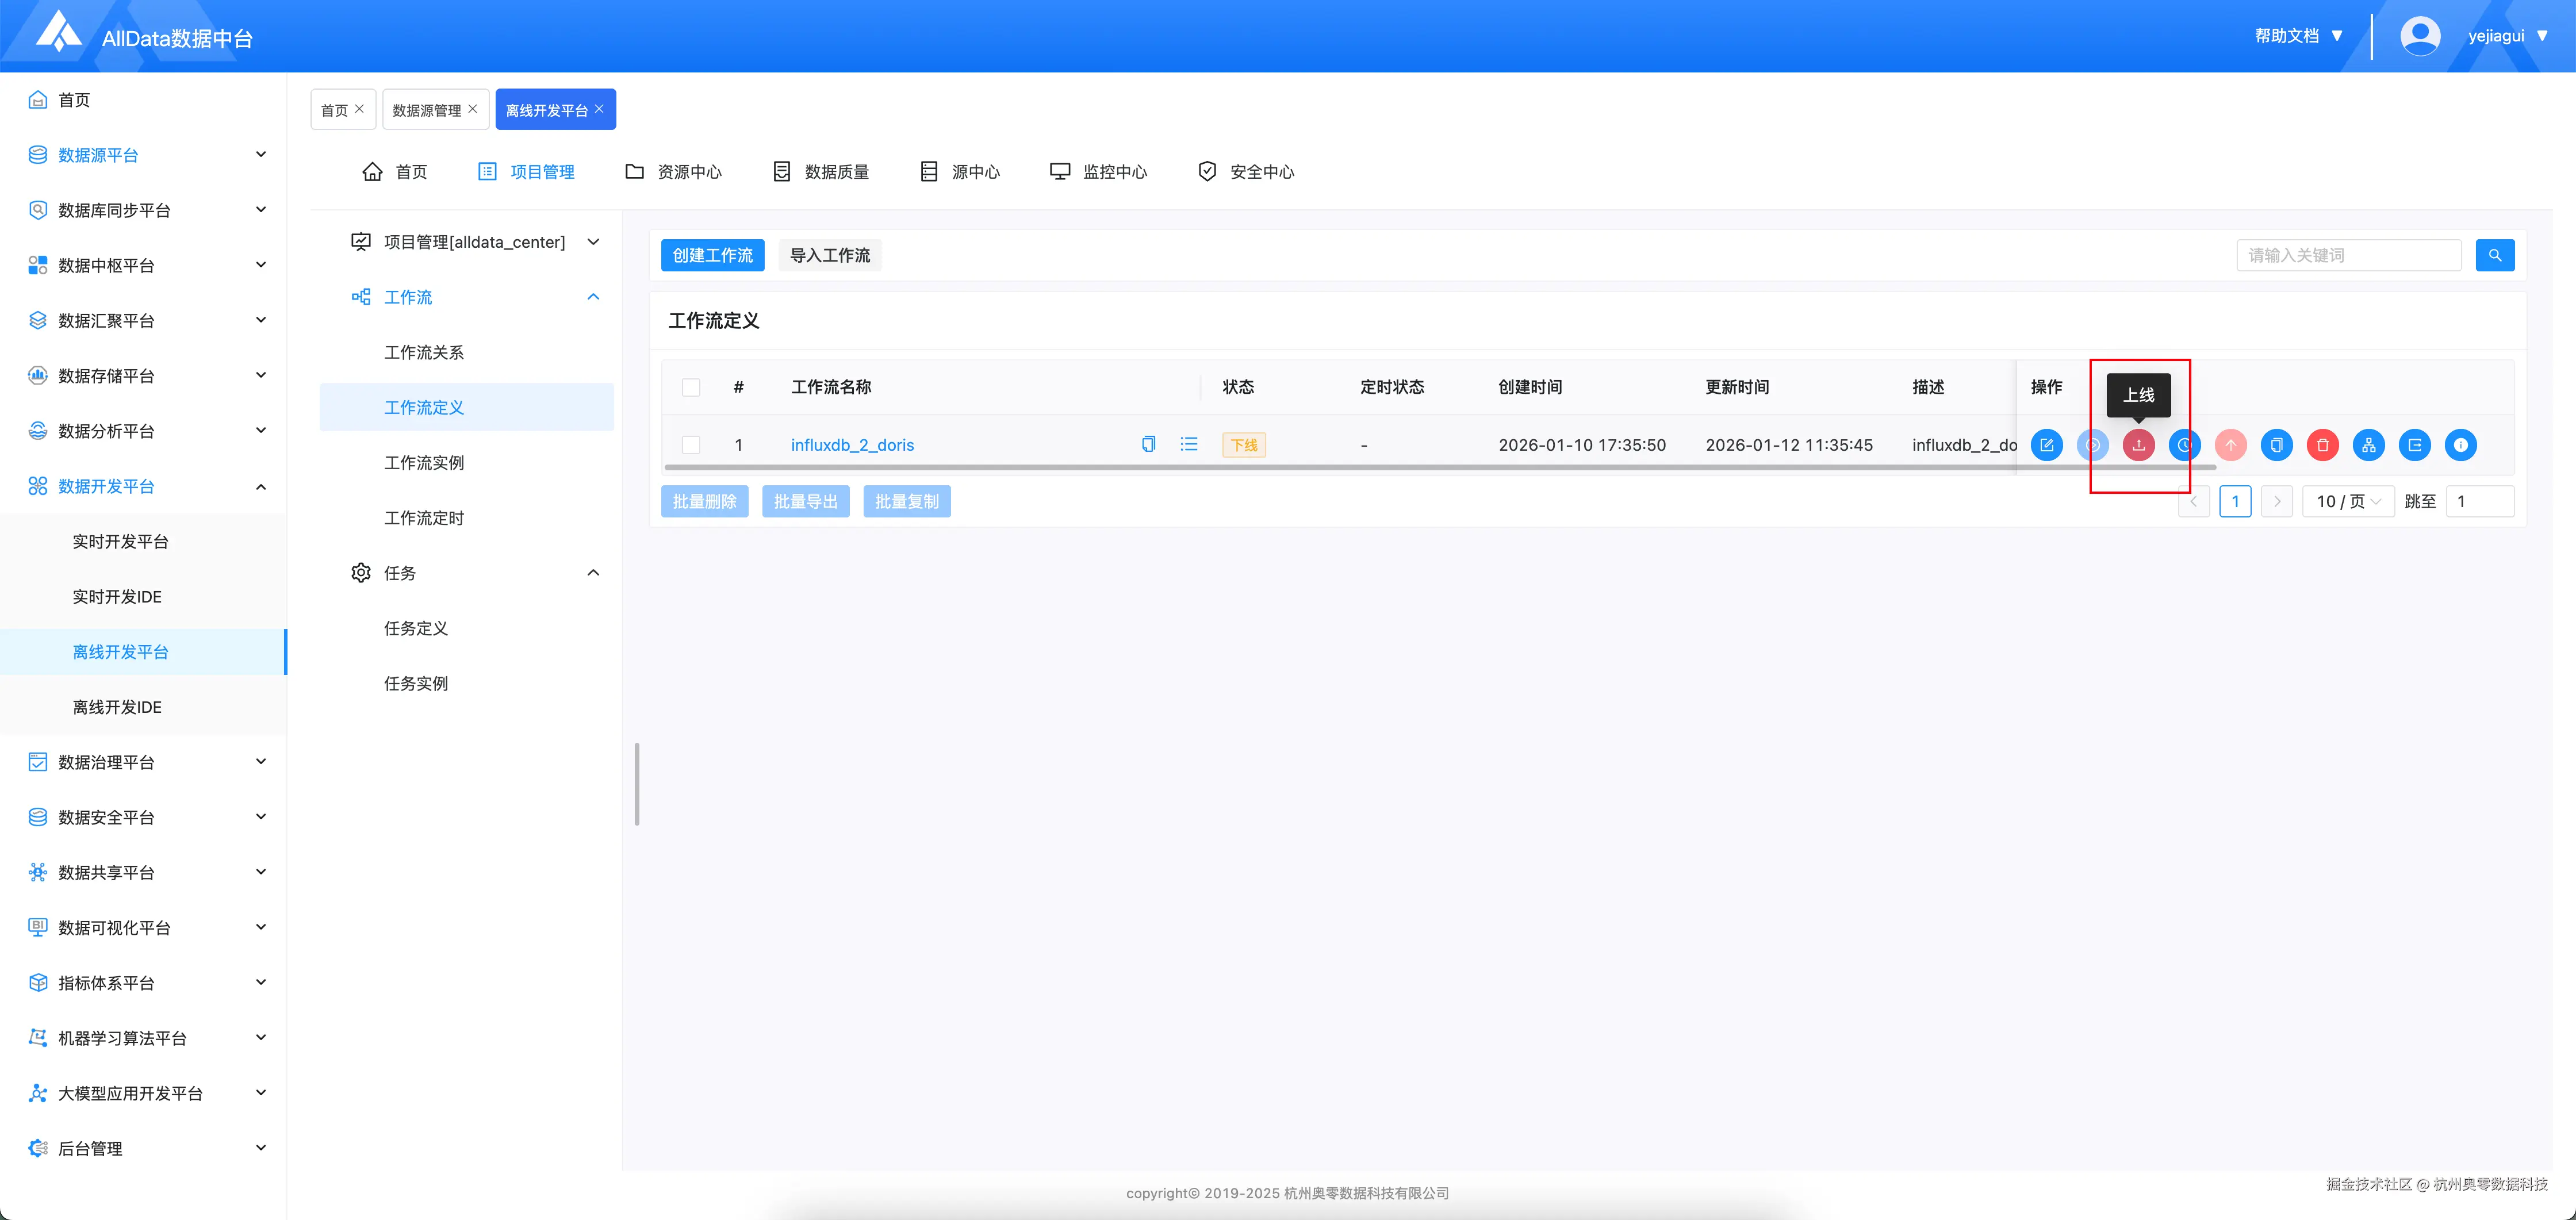Type a keyword in the 请输入关键词 search field
Screen dimensions: 2576x1220
2347,255
